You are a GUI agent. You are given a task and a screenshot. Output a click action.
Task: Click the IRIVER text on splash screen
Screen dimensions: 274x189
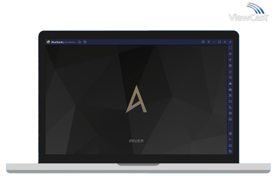pos(136,141)
